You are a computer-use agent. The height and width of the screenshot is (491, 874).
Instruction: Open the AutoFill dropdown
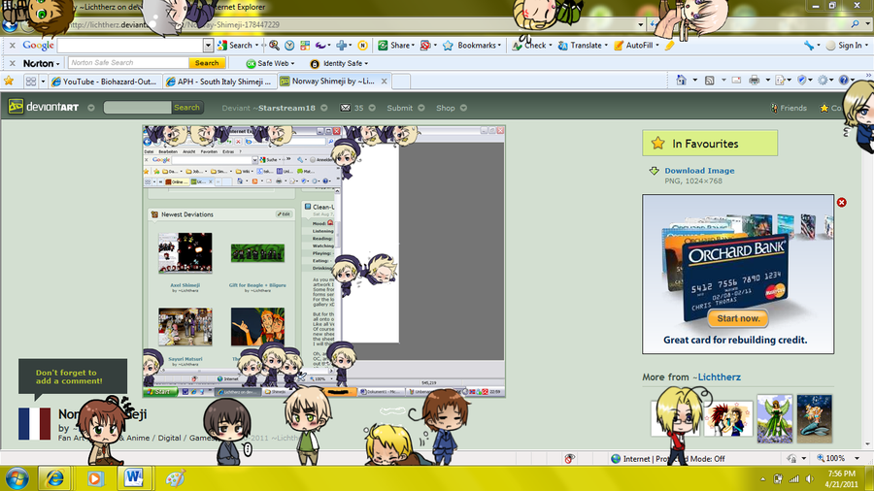click(x=636, y=45)
